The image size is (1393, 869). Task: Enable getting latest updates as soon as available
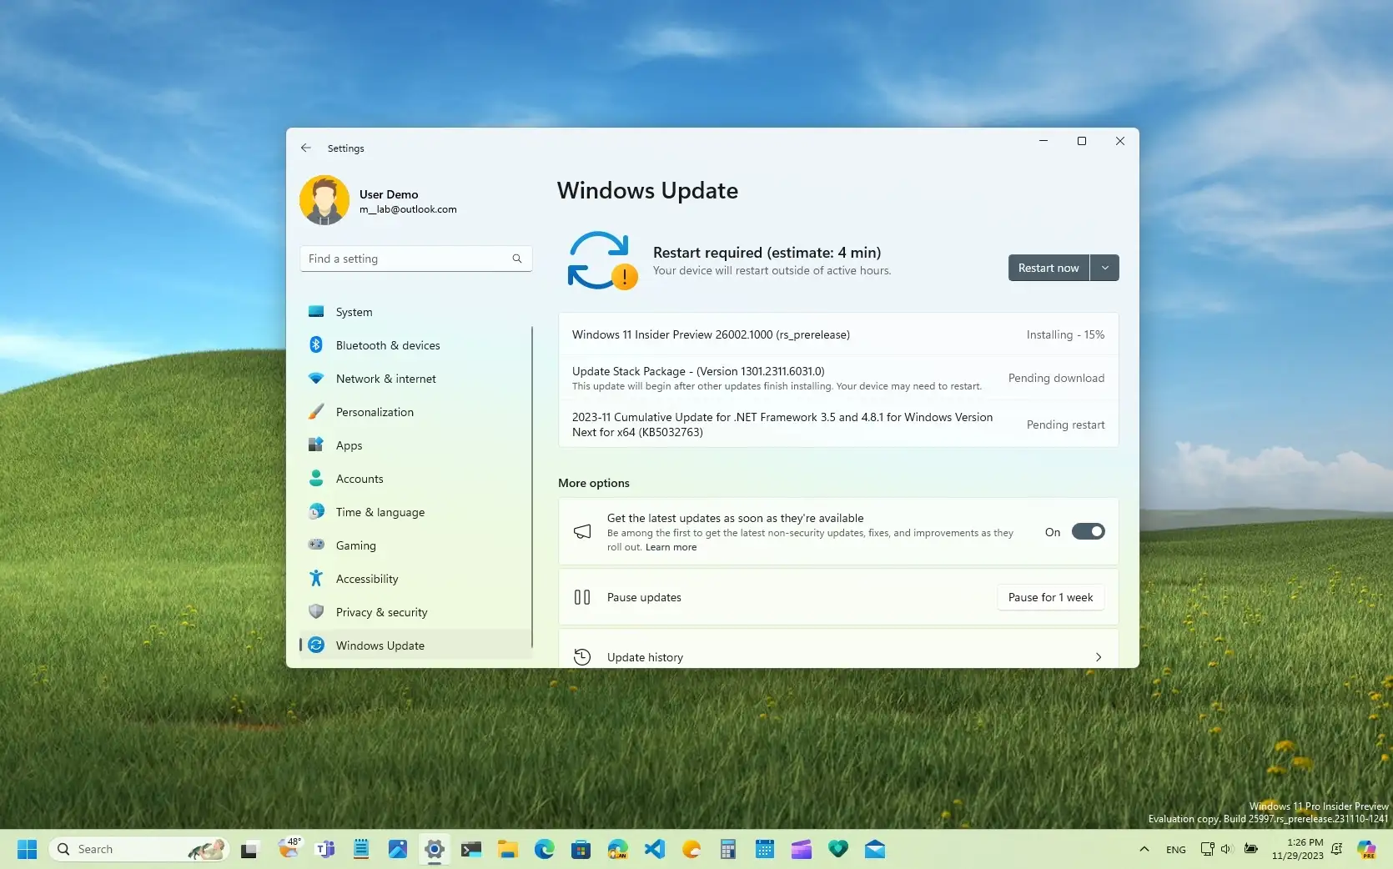(1089, 531)
